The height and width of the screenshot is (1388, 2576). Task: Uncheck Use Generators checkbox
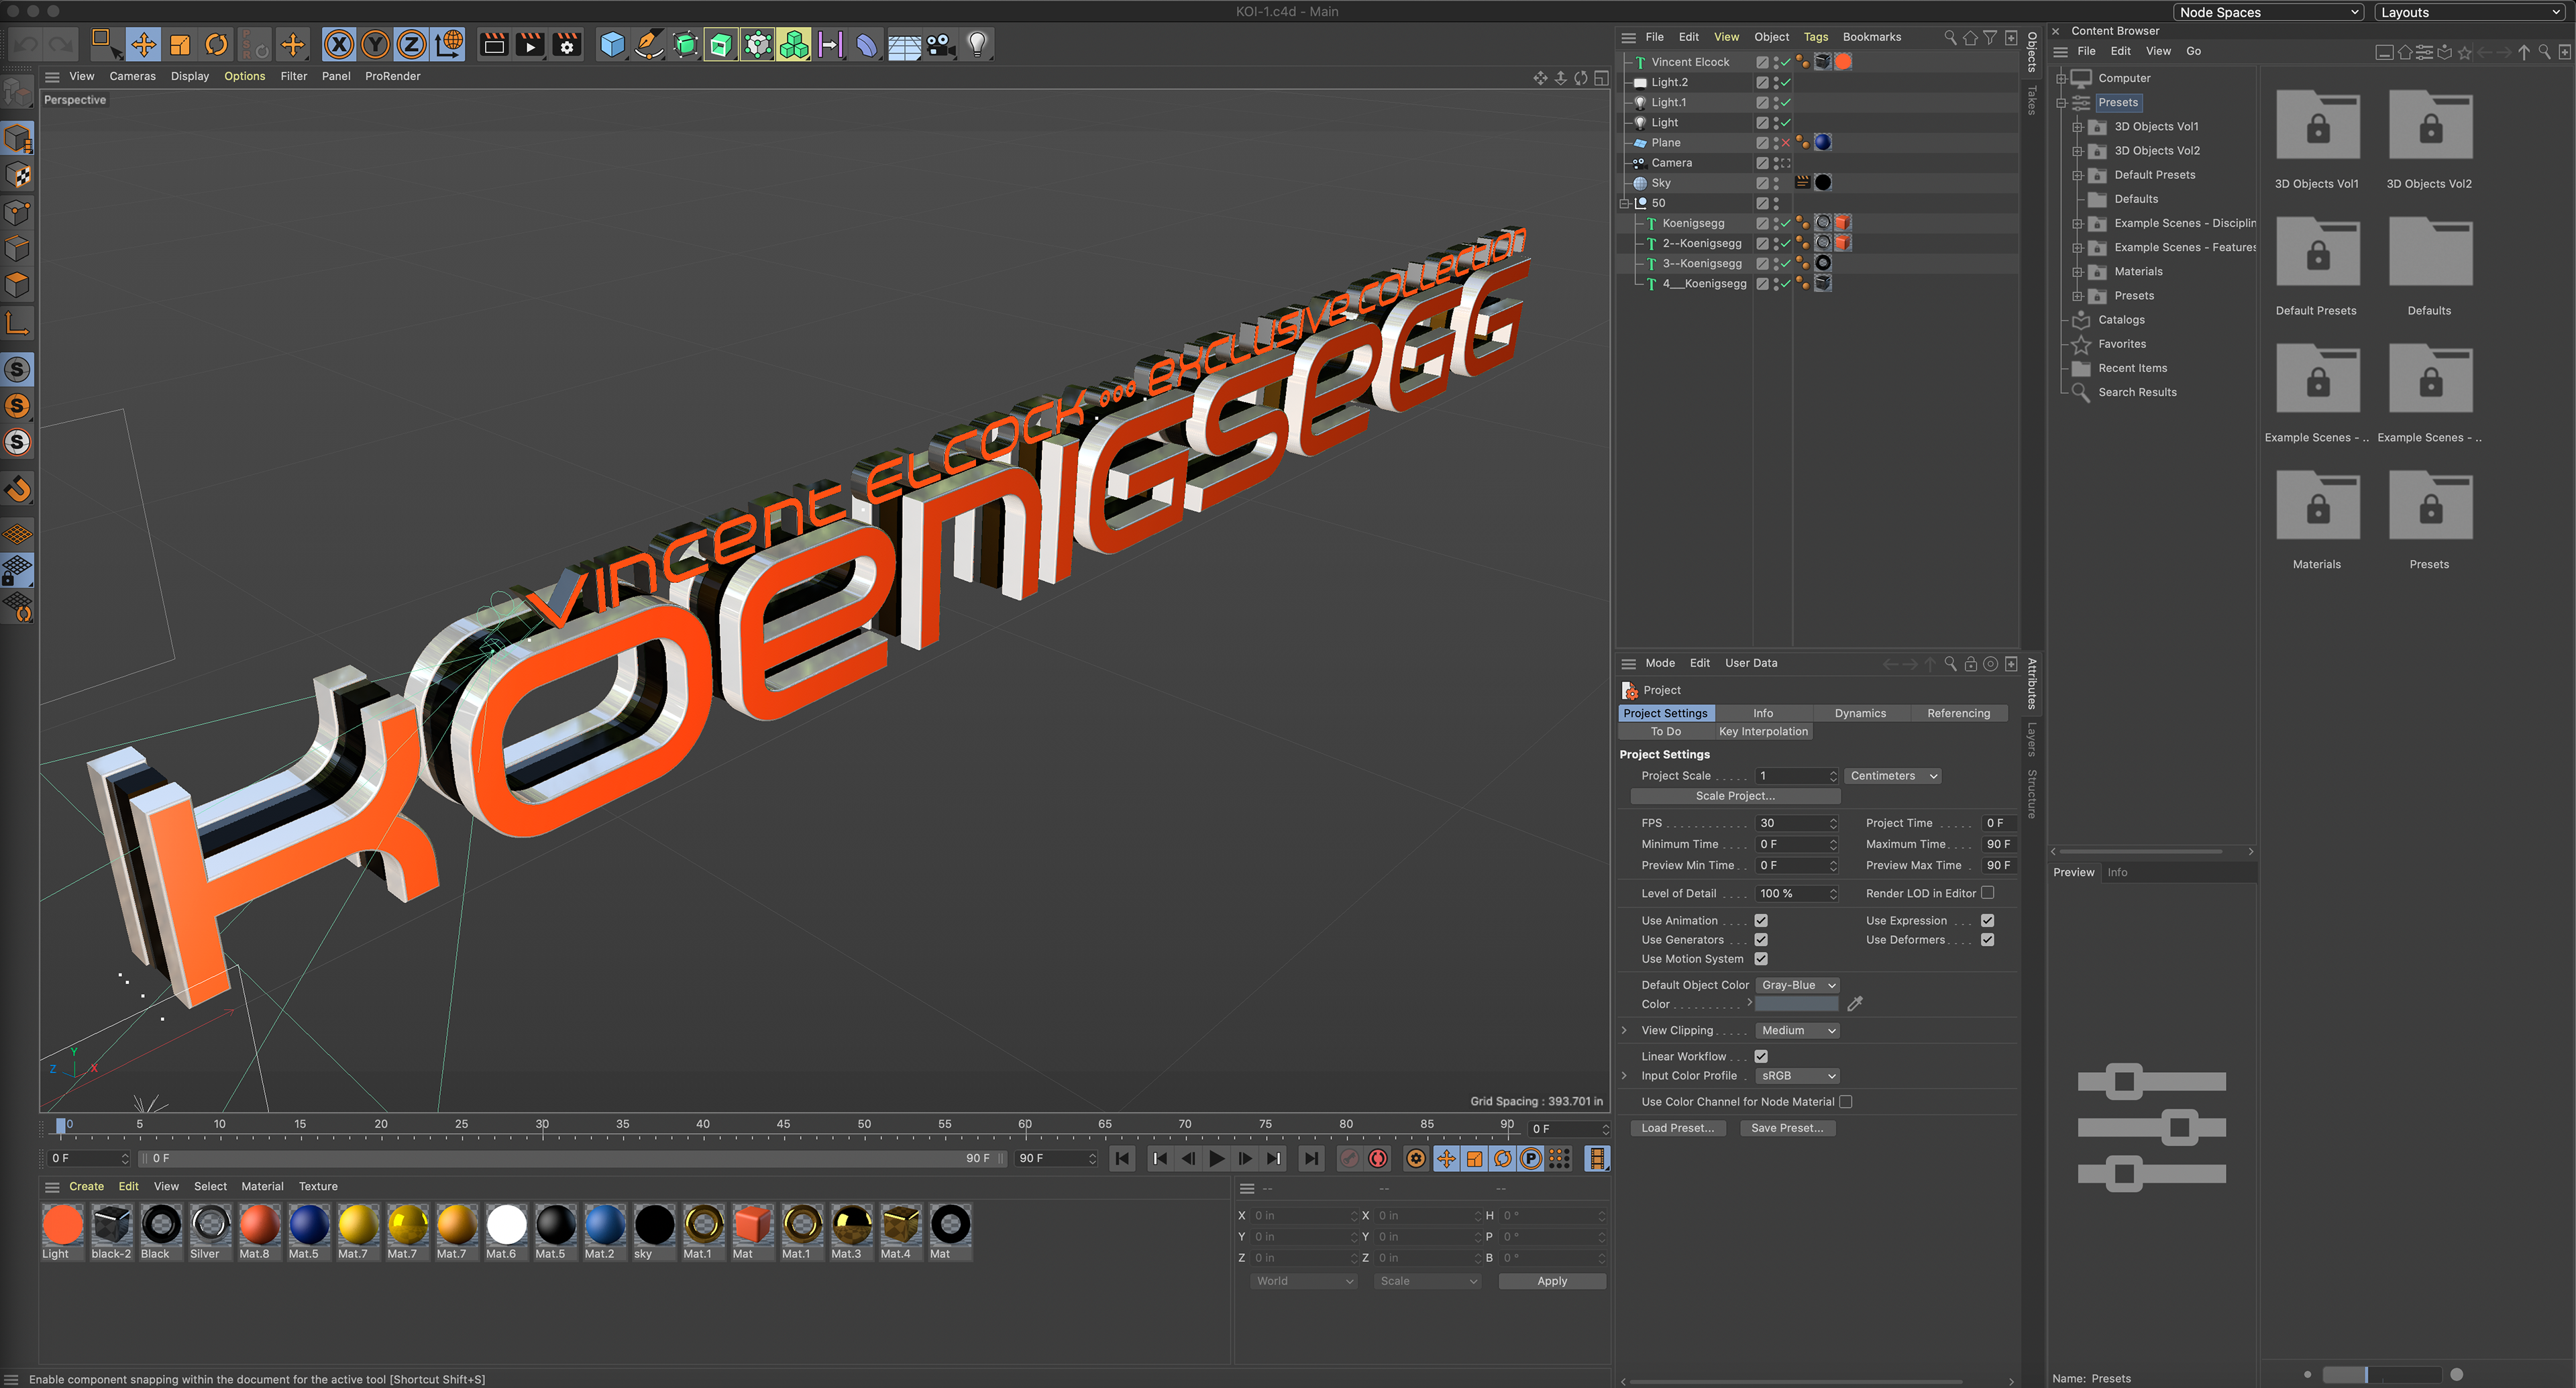(1761, 939)
